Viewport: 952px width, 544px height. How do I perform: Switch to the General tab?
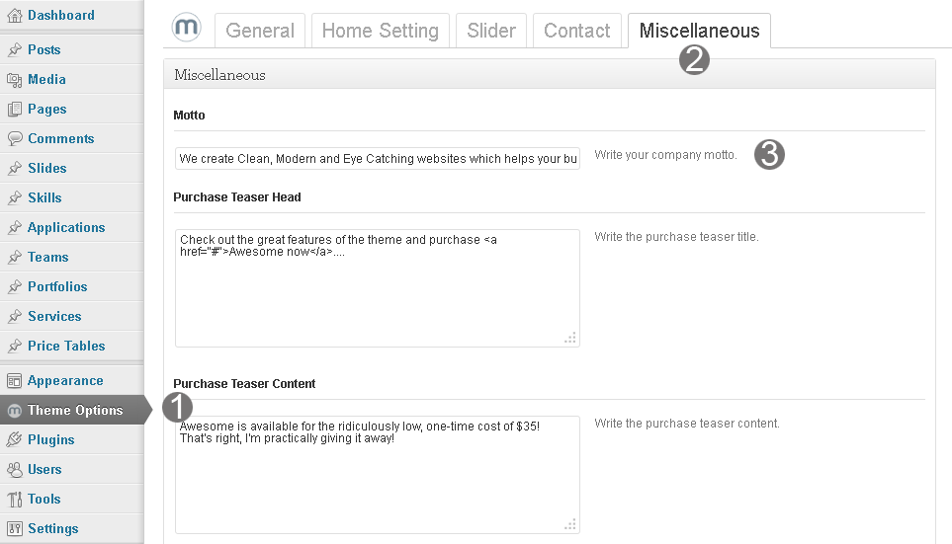pos(260,31)
